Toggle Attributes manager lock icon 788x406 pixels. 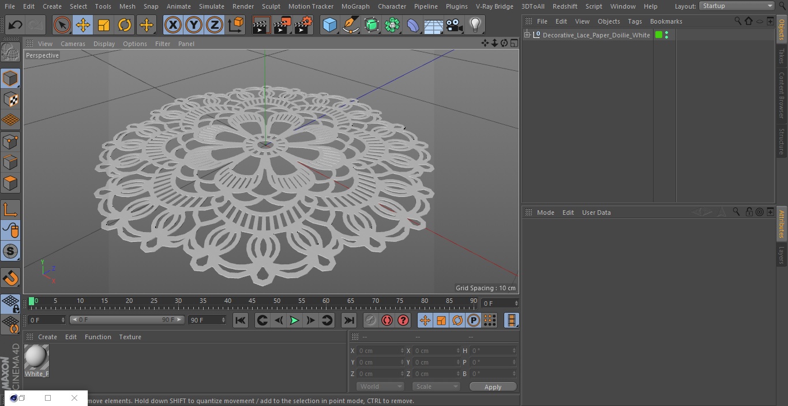click(749, 212)
